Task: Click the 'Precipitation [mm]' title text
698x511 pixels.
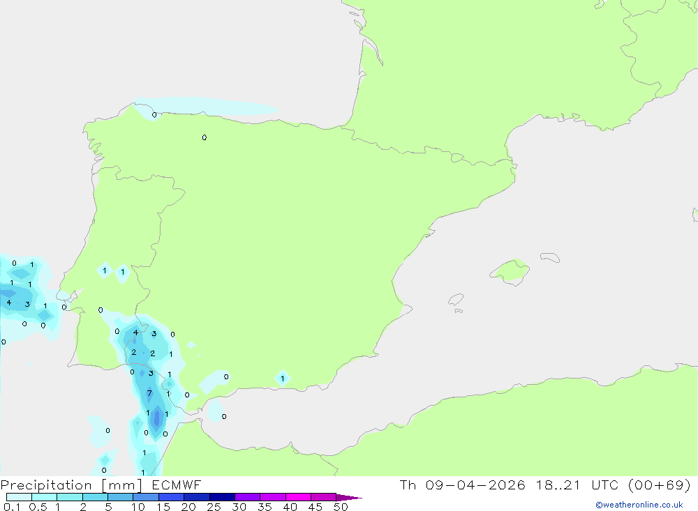Action: click(x=71, y=485)
